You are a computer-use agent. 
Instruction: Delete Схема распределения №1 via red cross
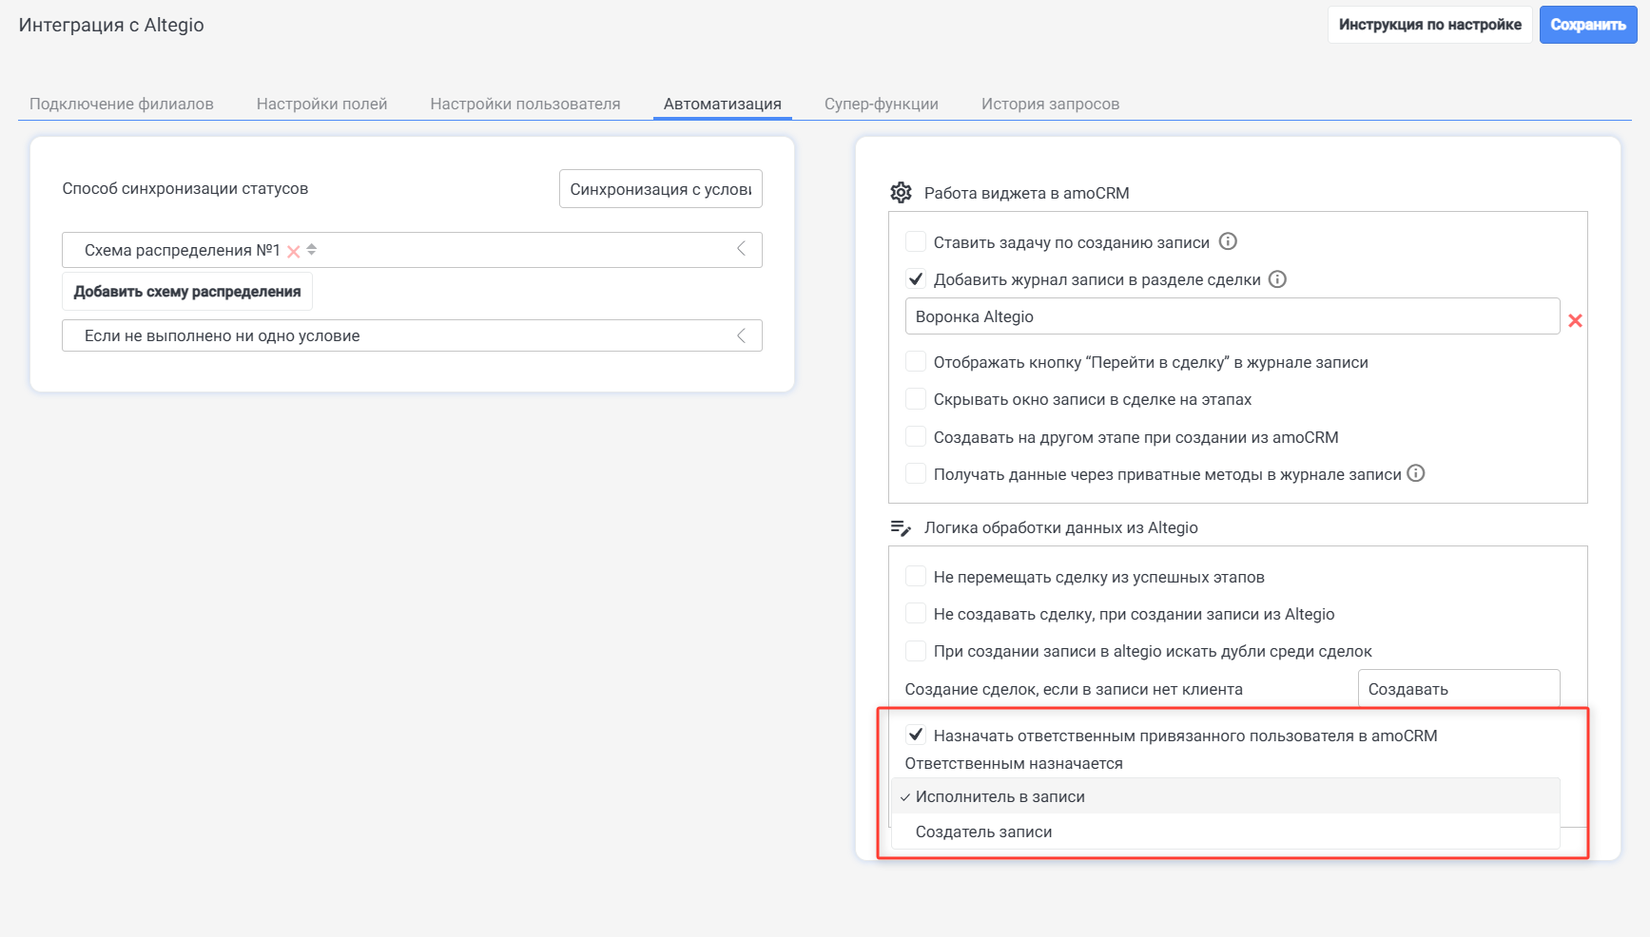294,252
